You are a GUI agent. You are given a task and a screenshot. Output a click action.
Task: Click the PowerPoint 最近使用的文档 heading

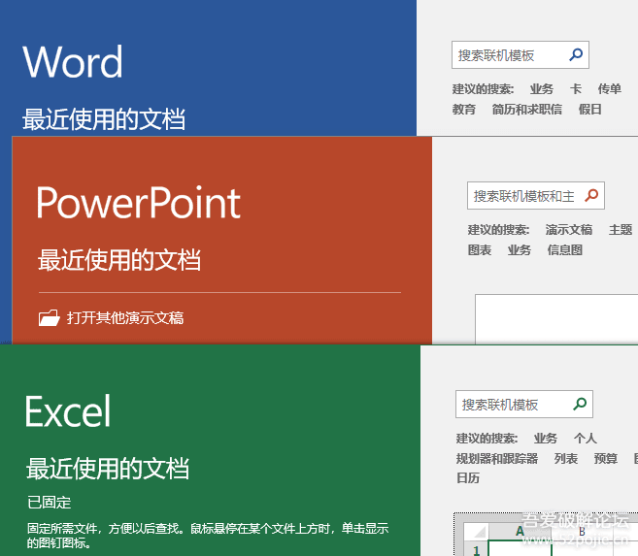pyautogui.click(x=119, y=260)
